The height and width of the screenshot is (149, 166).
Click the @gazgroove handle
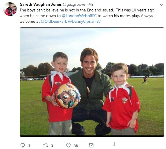[74, 4]
